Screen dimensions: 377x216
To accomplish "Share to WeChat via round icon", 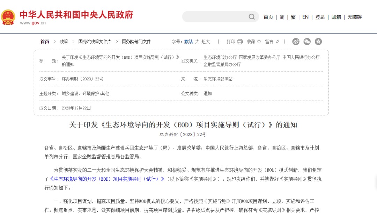I will [307, 42].
